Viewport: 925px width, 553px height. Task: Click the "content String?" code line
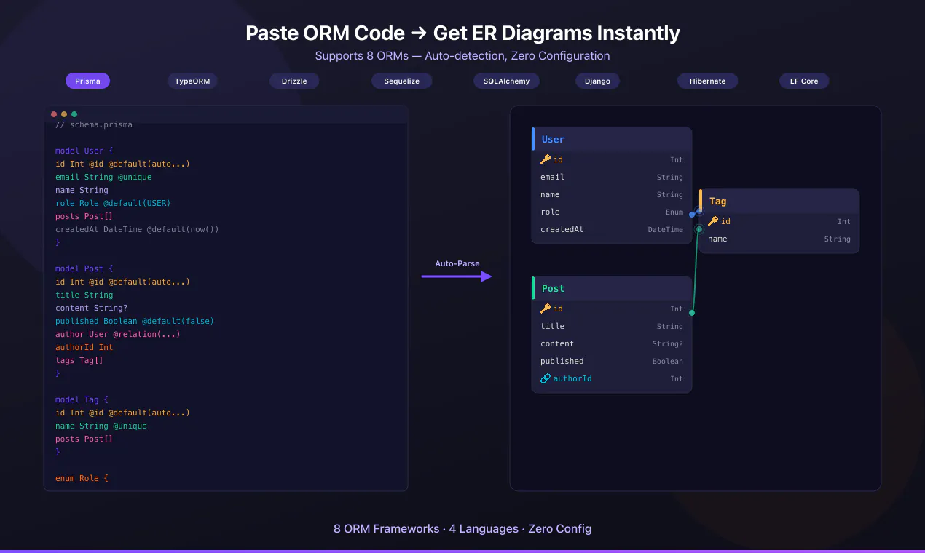pyautogui.click(x=92, y=308)
